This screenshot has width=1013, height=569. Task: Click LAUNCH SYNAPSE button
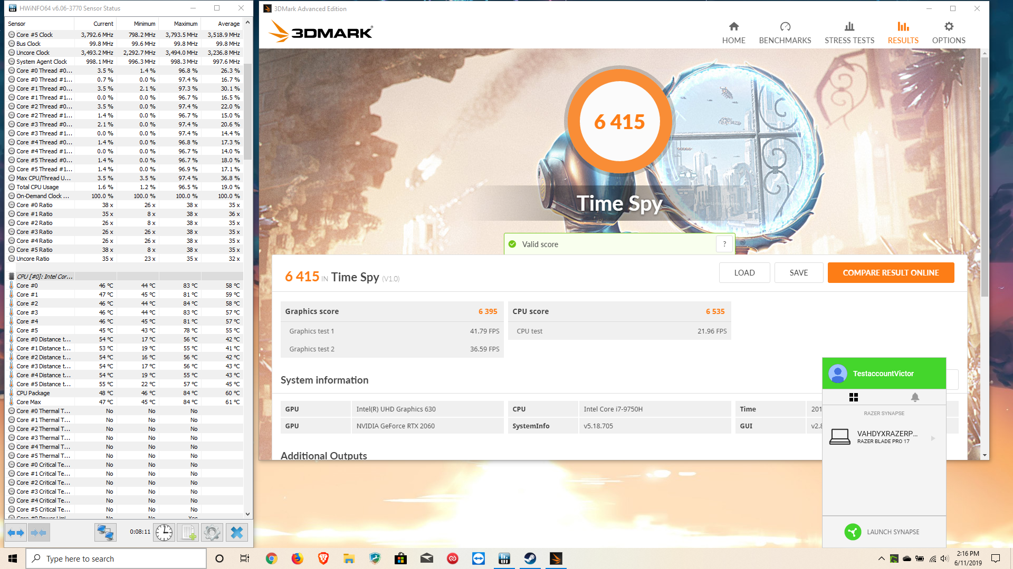pos(884,532)
